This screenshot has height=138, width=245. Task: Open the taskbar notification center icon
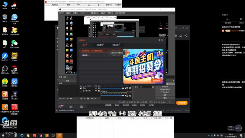pos(241,136)
